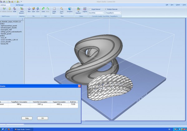Click the fourth quick access toolbar icon

[9, 2]
